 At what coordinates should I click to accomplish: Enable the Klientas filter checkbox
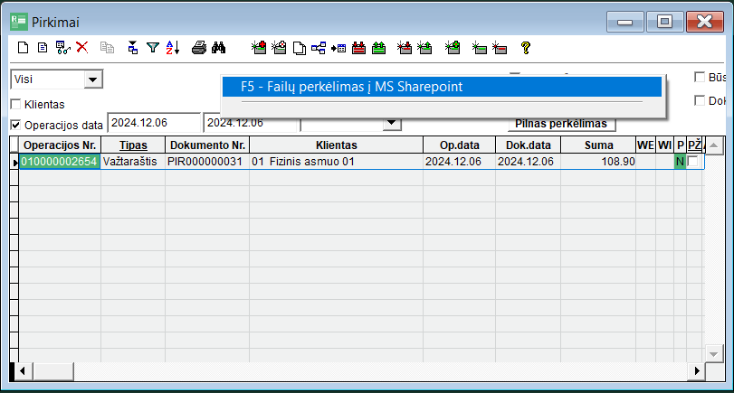click(x=15, y=104)
